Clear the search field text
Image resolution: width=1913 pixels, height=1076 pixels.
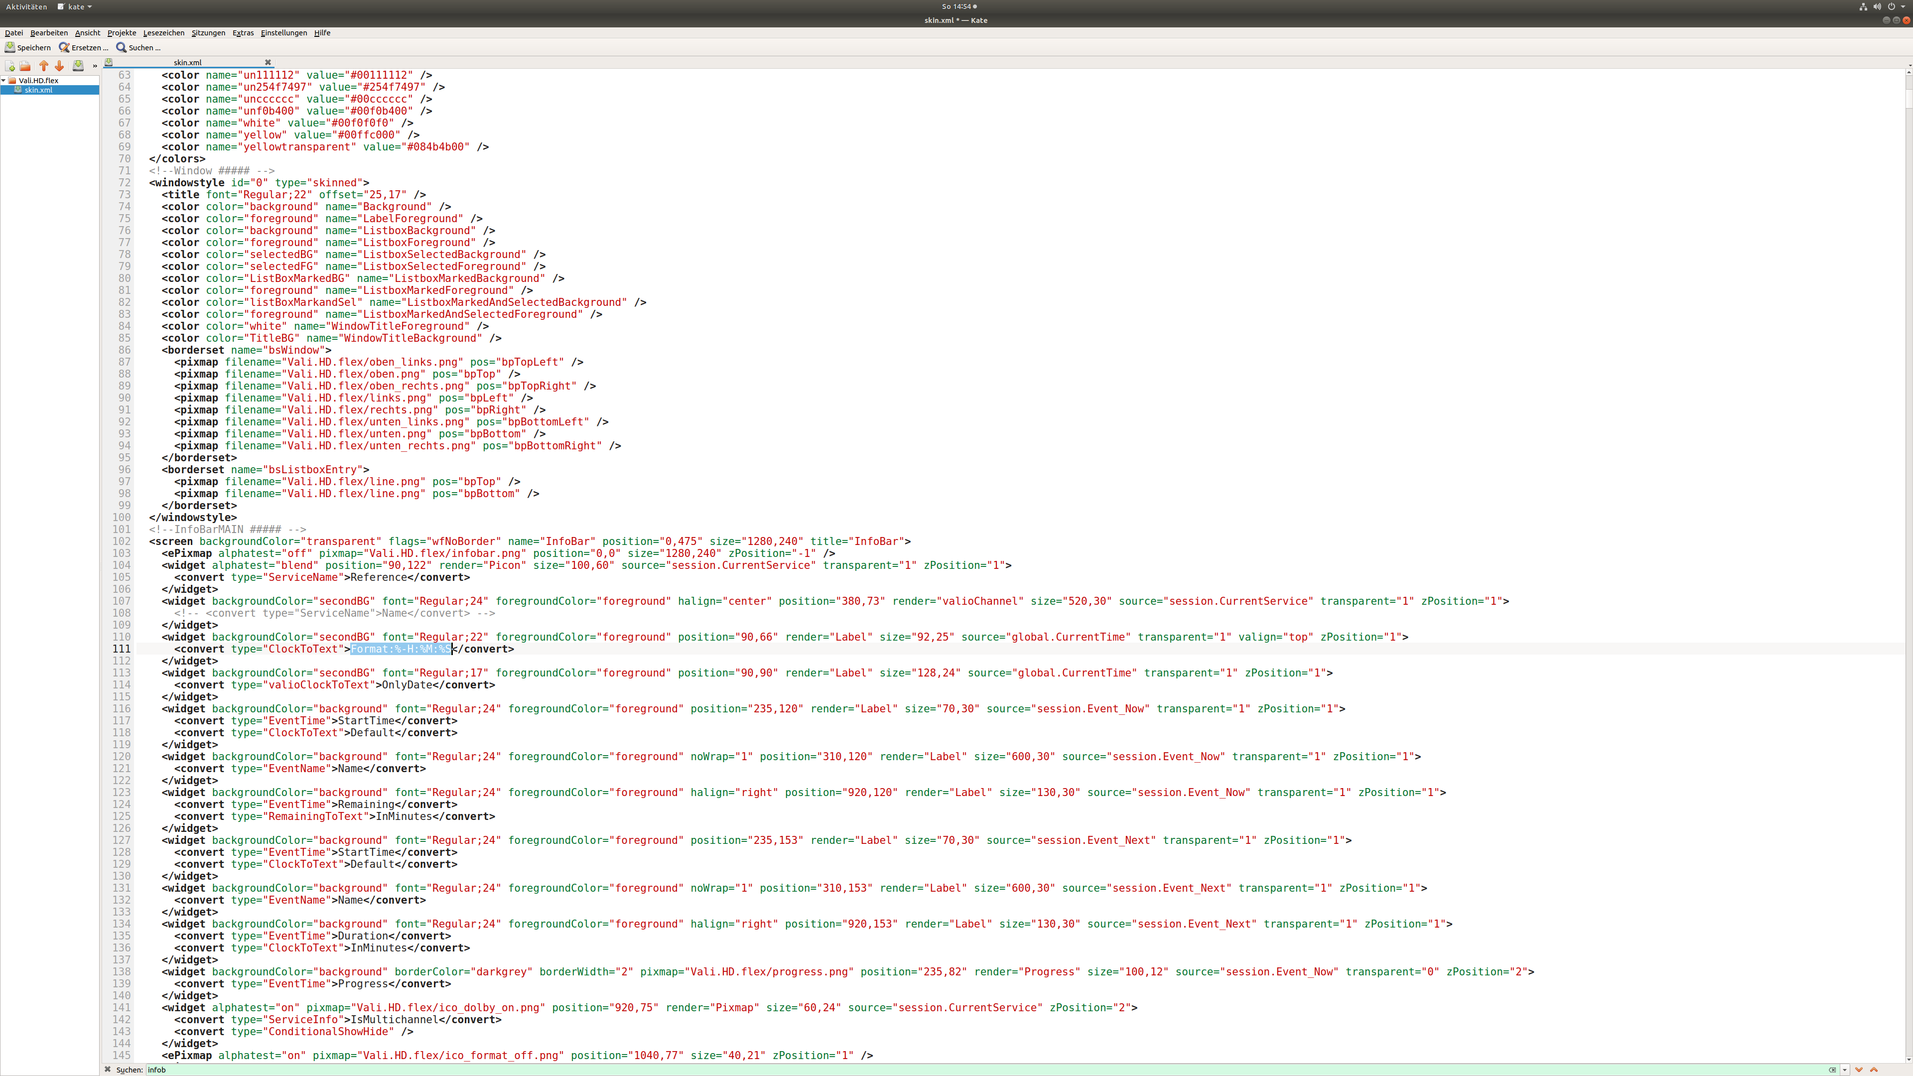point(1832,1070)
